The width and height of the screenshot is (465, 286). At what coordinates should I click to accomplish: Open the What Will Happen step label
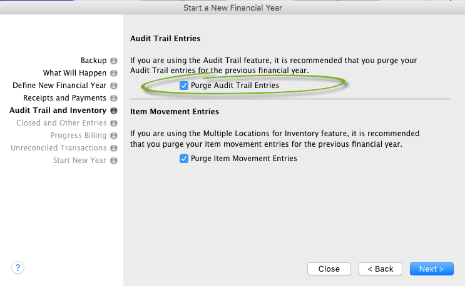74,73
